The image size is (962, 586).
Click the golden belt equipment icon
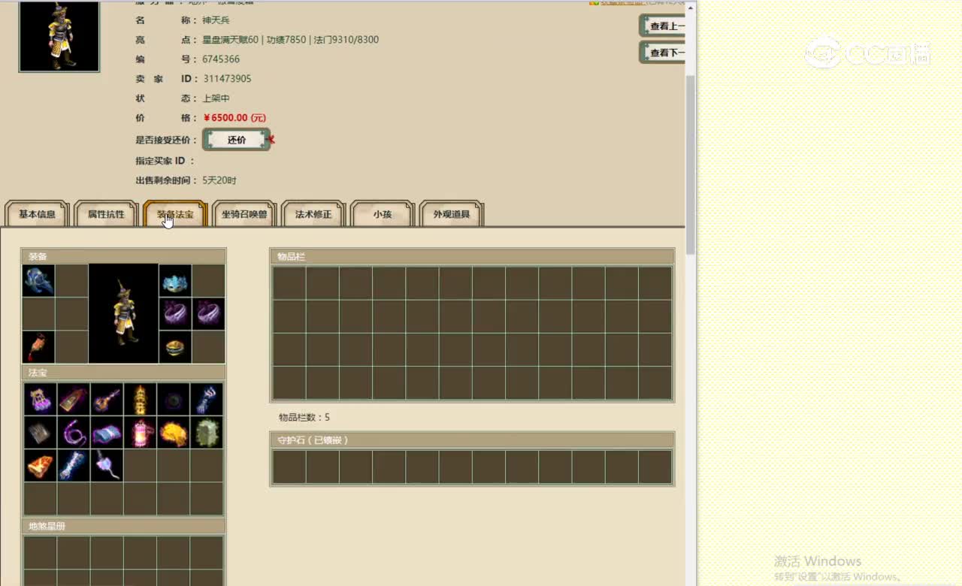[175, 346]
